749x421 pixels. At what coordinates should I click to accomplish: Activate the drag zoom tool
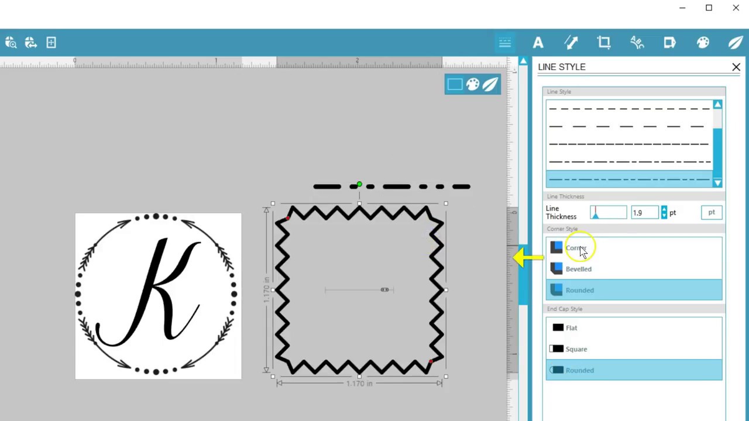[30, 43]
